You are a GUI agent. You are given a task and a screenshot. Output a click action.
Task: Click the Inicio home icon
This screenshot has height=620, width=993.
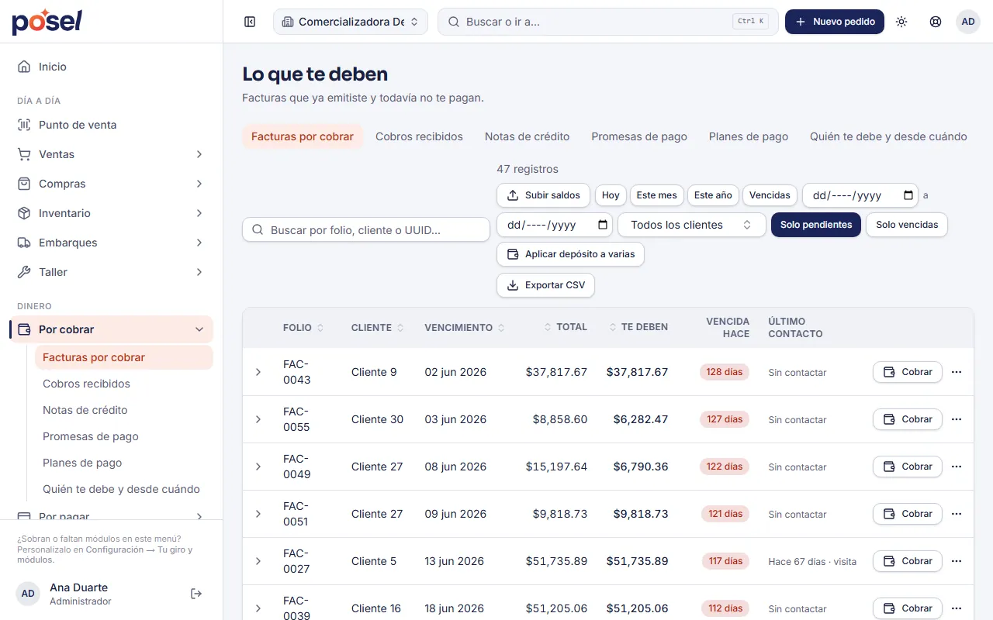point(24,67)
